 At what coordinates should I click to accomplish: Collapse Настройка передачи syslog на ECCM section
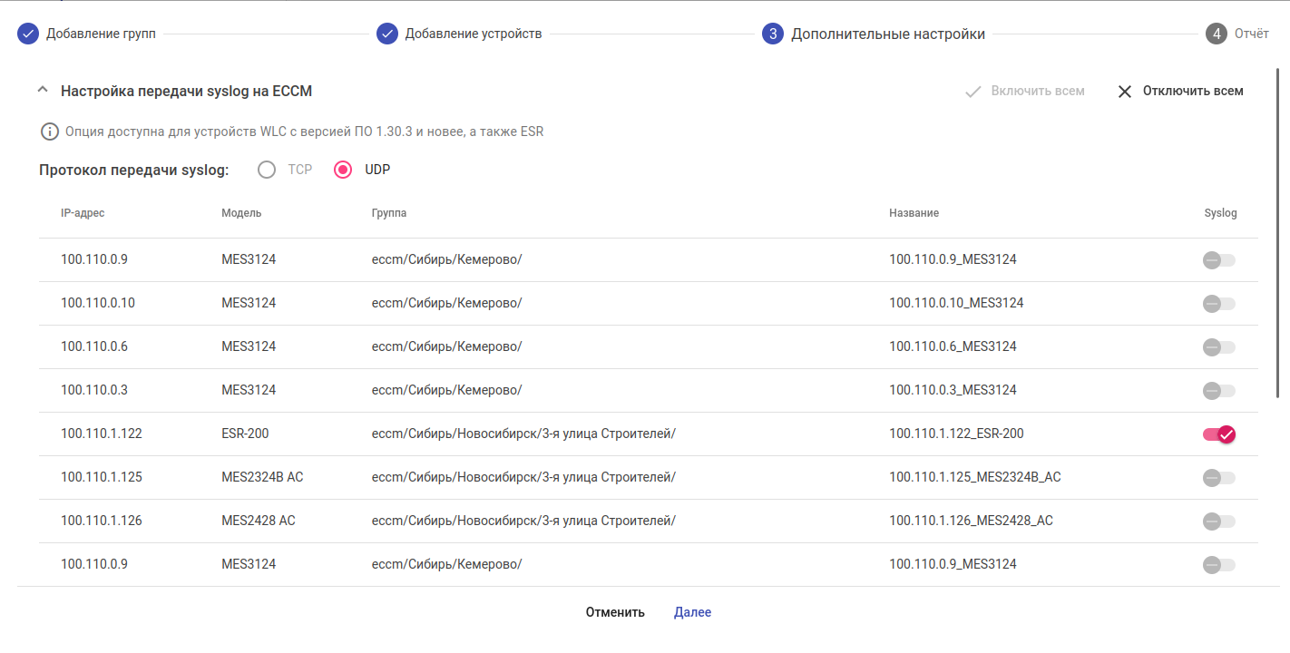pyautogui.click(x=42, y=91)
